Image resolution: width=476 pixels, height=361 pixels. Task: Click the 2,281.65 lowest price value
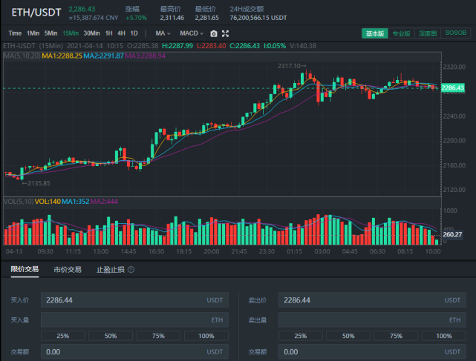(x=206, y=18)
